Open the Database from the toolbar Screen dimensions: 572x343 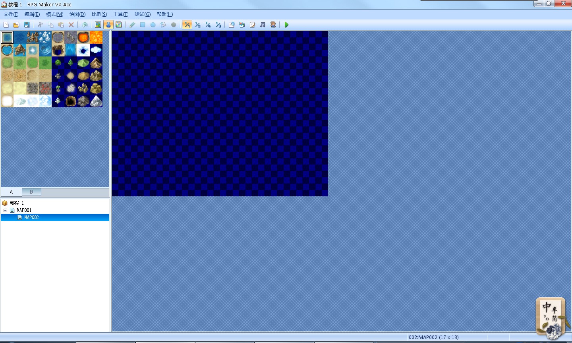pyautogui.click(x=232, y=25)
